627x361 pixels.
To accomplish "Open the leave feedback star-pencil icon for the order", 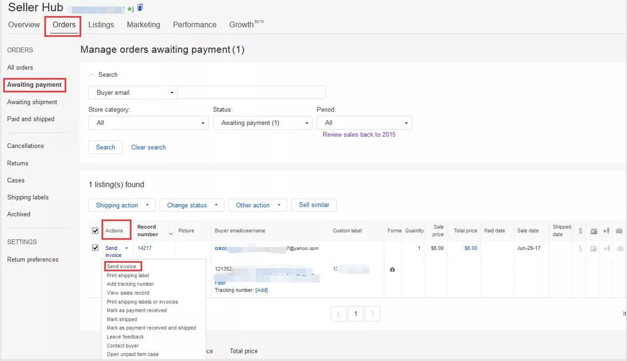I will click(607, 249).
